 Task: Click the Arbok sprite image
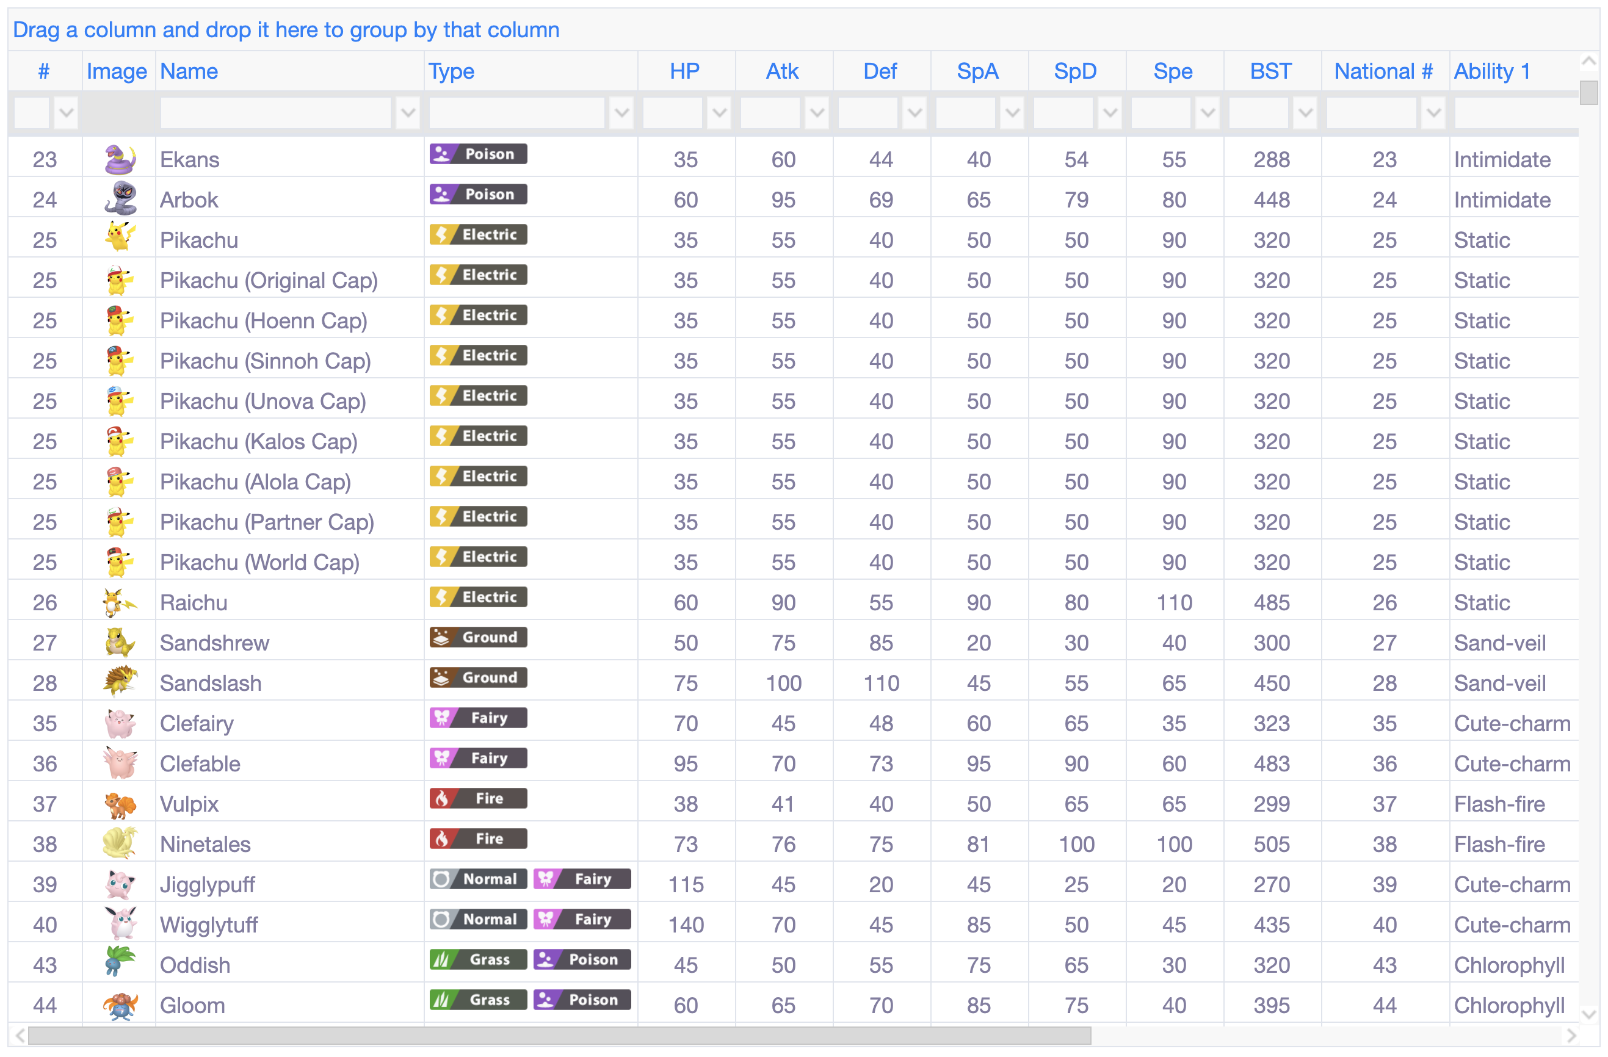click(x=120, y=199)
